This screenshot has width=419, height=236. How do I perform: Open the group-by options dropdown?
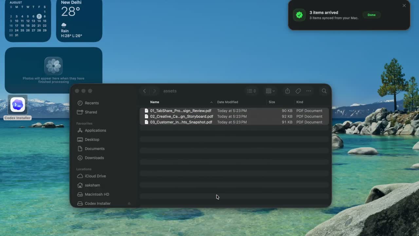pyautogui.click(x=270, y=91)
